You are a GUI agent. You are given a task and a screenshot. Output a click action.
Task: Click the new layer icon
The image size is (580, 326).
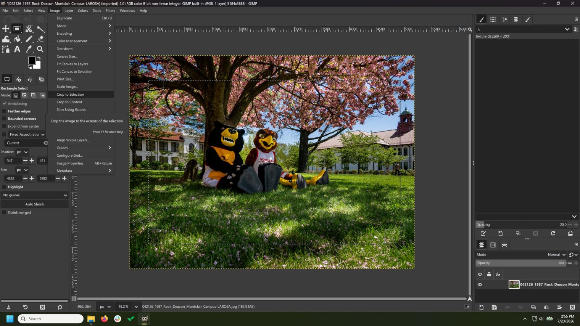coord(481,307)
